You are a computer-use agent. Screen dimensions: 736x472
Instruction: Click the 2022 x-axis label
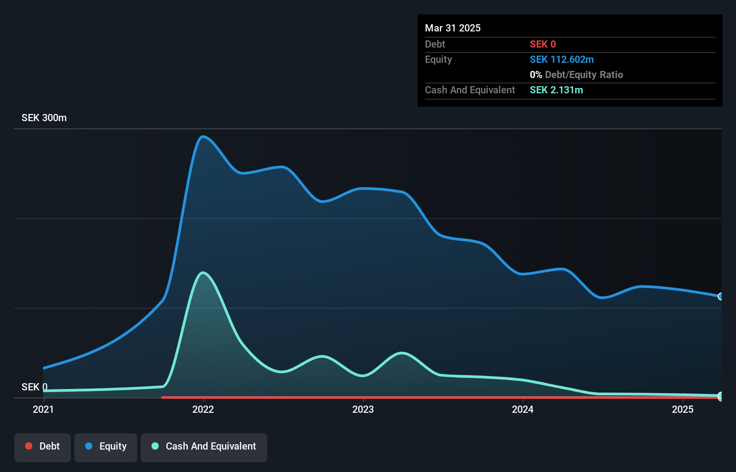[203, 409]
